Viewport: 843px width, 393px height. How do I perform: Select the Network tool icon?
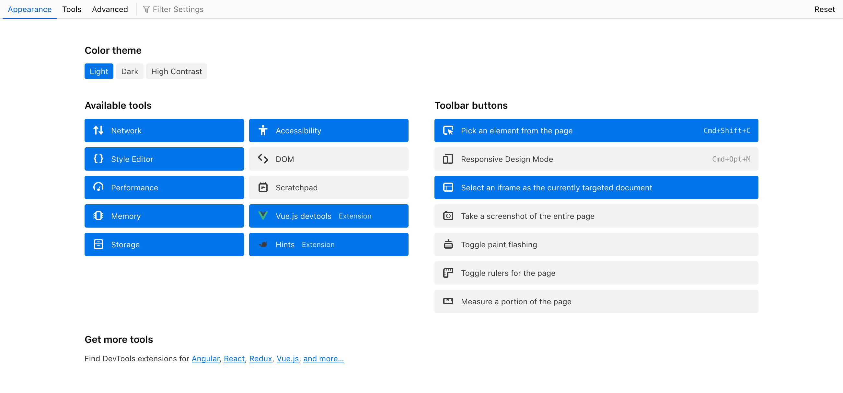98,130
